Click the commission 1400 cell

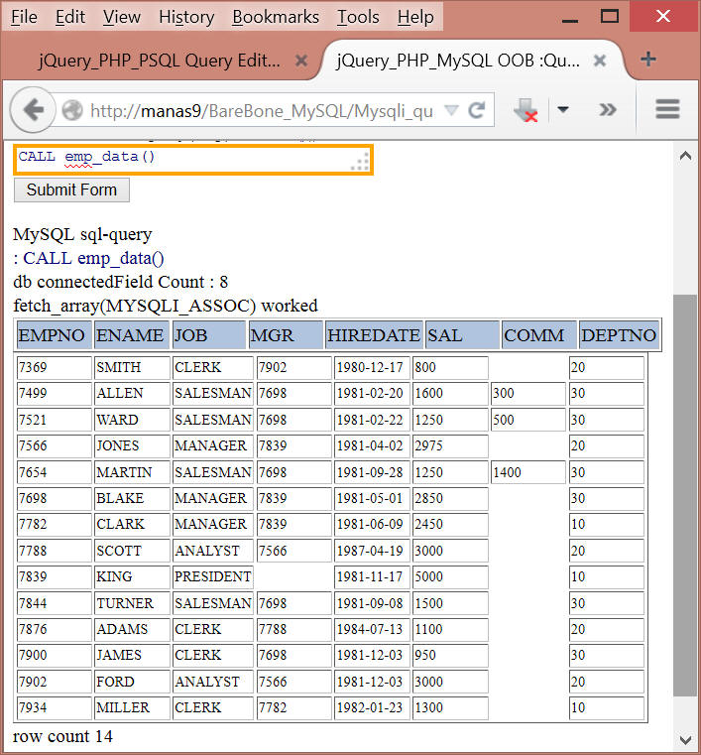(527, 472)
